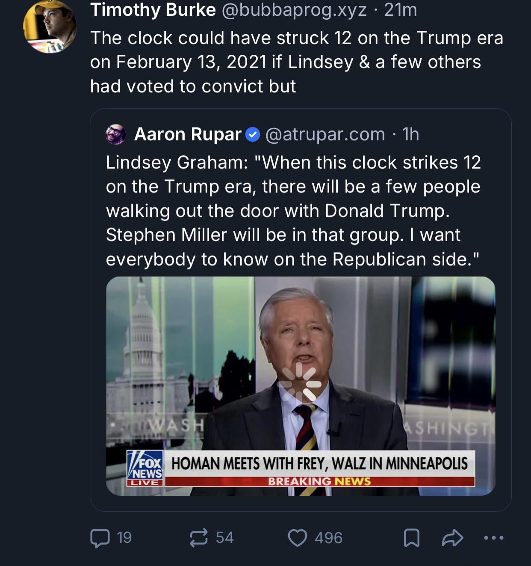Click the 1h quoted post timestamp
The image size is (531, 566).
pos(410,134)
